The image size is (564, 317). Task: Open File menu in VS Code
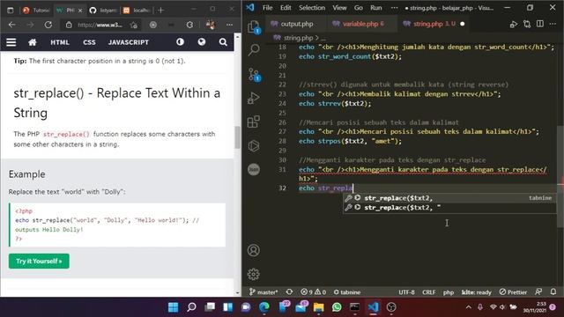point(267,8)
